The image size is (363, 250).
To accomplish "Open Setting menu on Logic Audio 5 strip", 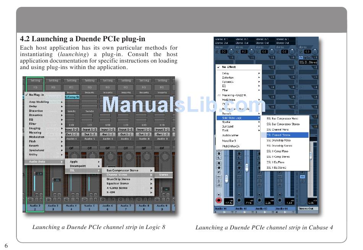I will coord(89,81).
